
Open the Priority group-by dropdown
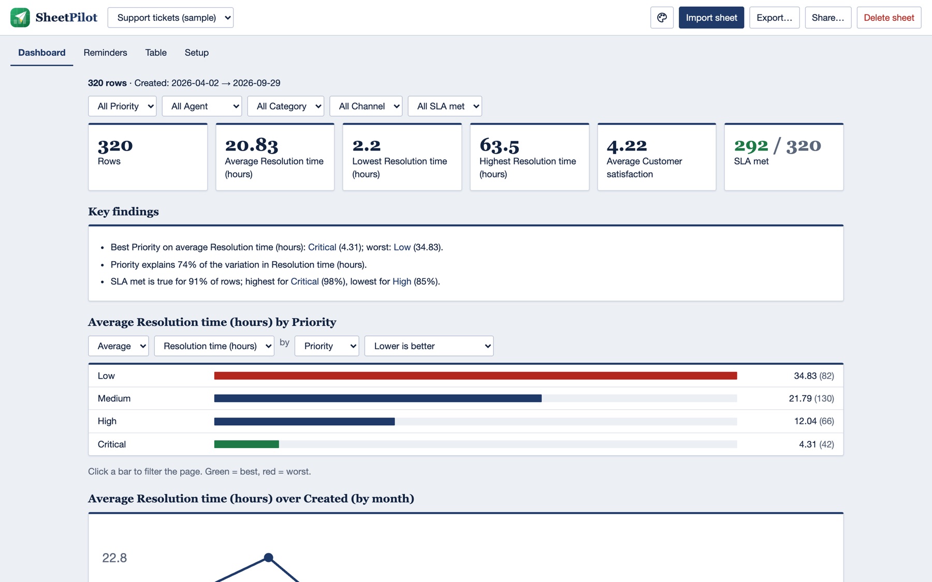click(327, 346)
